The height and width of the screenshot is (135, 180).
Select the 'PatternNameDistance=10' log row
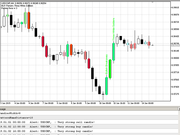[89, 118]
